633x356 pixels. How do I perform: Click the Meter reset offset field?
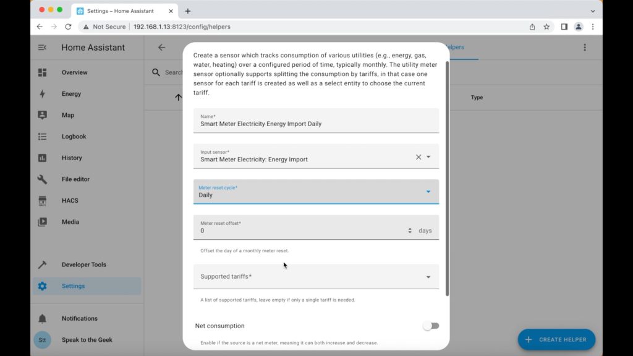pos(316,227)
